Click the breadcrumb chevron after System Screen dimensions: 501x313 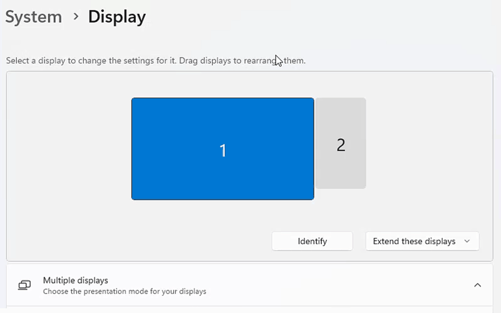click(76, 17)
